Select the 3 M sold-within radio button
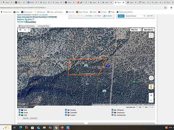The image size is (174, 130). [137, 107]
